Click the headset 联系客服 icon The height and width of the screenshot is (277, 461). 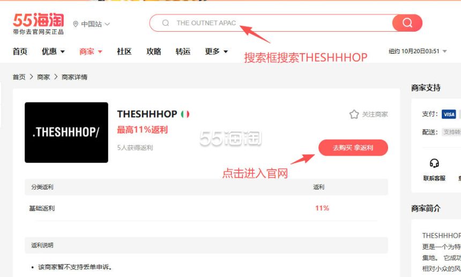(x=434, y=163)
